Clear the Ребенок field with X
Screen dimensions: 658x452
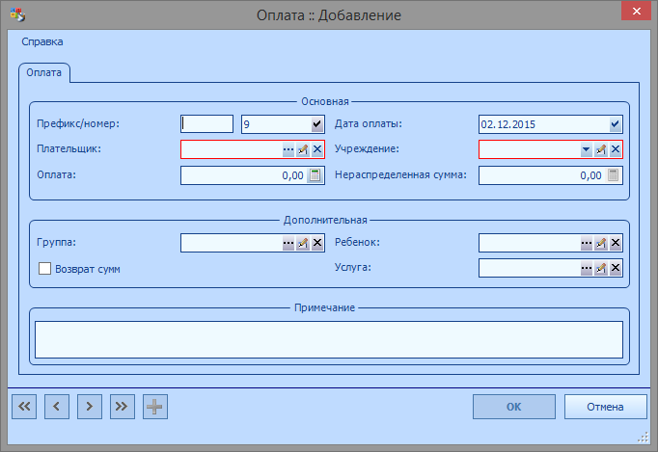pyautogui.click(x=616, y=243)
